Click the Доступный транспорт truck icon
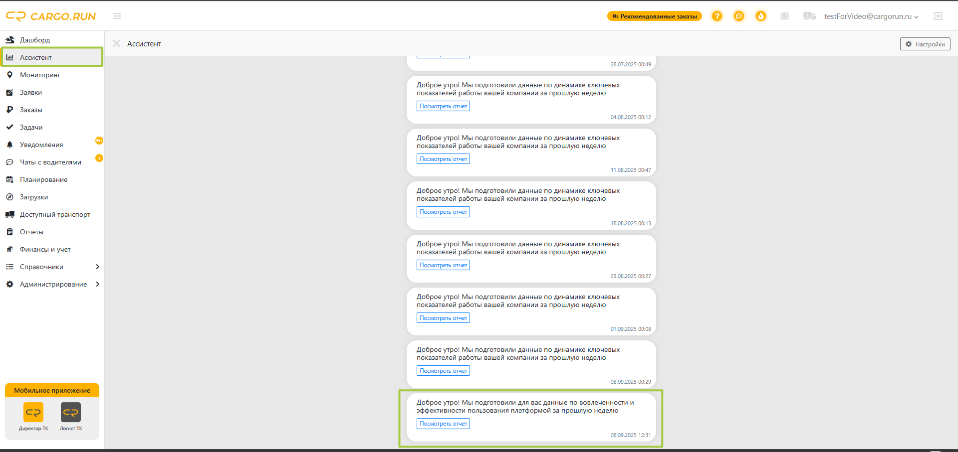The image size is (958, 452). pyautogui.click(x=9, y=214)
